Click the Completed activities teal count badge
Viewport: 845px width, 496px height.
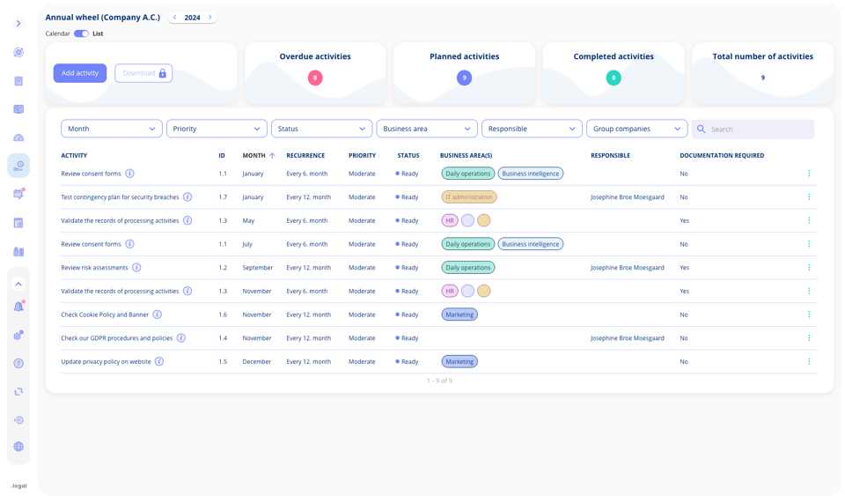click(x=614, y=78)
